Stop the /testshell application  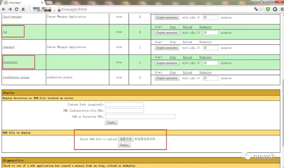coord(173,57)
